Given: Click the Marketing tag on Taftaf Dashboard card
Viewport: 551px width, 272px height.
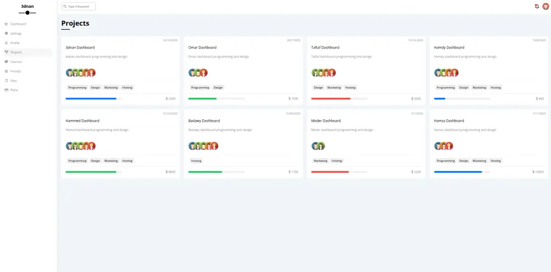Looking at the screenshot, I should 334,88.
